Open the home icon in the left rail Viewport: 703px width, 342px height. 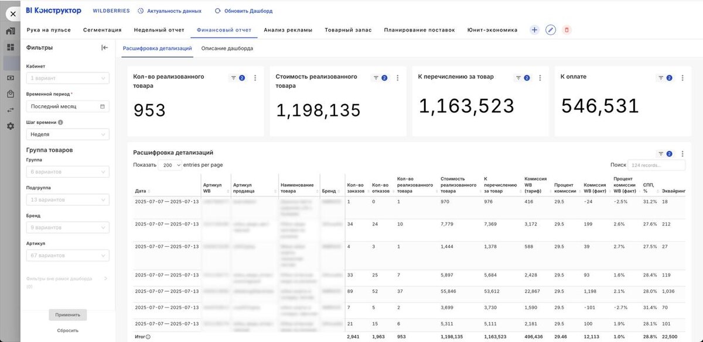11,31
